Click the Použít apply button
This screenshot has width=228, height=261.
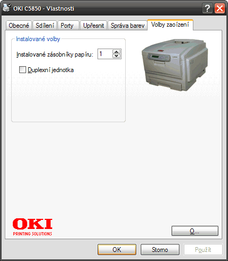tap(203, 250)
